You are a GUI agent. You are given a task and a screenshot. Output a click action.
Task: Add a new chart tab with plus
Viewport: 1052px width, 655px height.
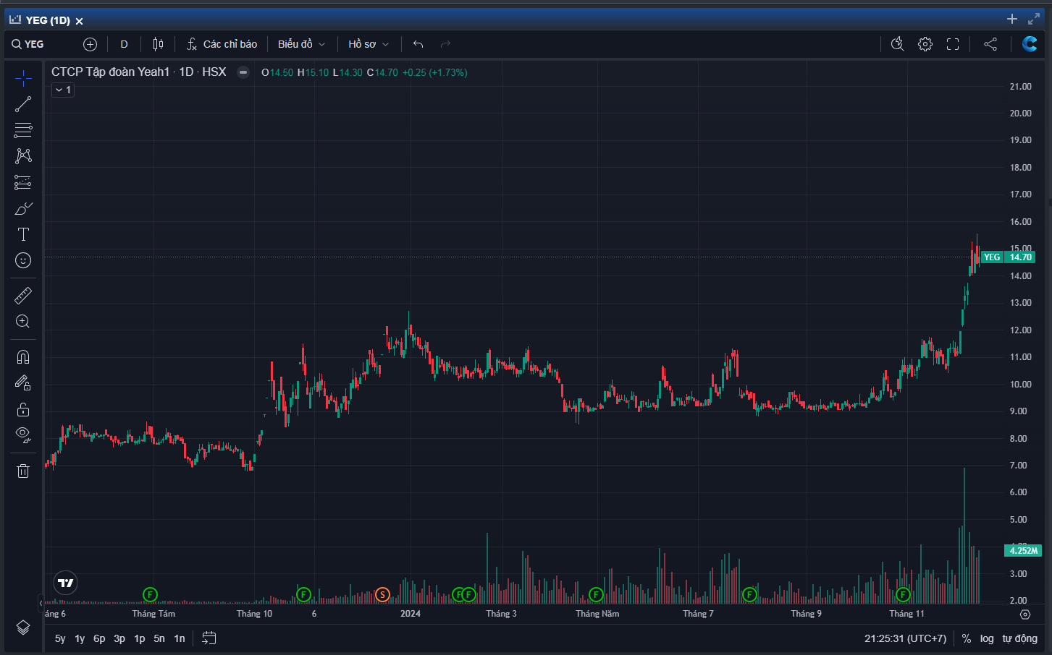click(1012, 19)
